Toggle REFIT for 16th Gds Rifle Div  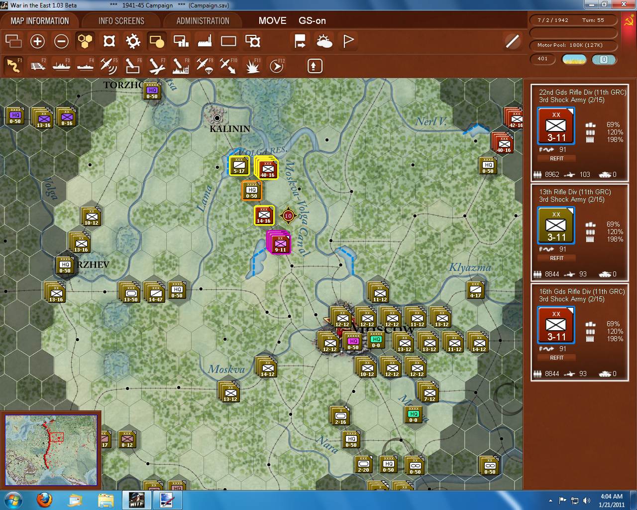coord(556,358)
